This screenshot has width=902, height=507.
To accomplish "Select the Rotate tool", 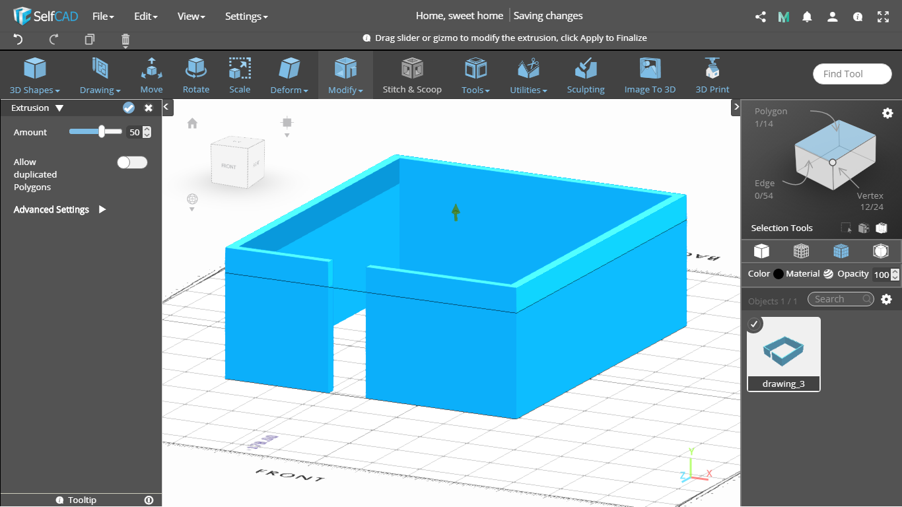I will [196, 75].
